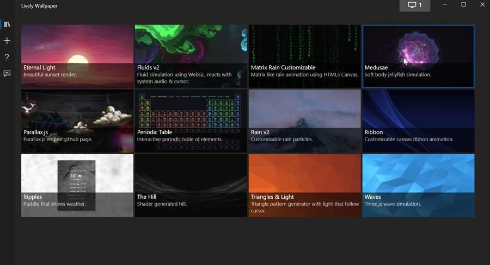The height and width of the screenshot is (265, 490).
Task: Apply the Ripples weather wallpaper
Action: (77, 186)
